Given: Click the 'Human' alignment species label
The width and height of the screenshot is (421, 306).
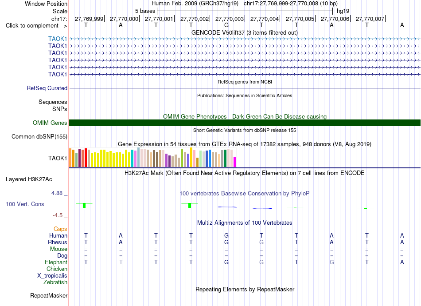Looking at the screenshot, I should pos(58,235).
